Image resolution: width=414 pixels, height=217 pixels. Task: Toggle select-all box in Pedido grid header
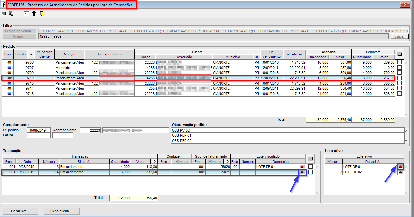point(399,54)
